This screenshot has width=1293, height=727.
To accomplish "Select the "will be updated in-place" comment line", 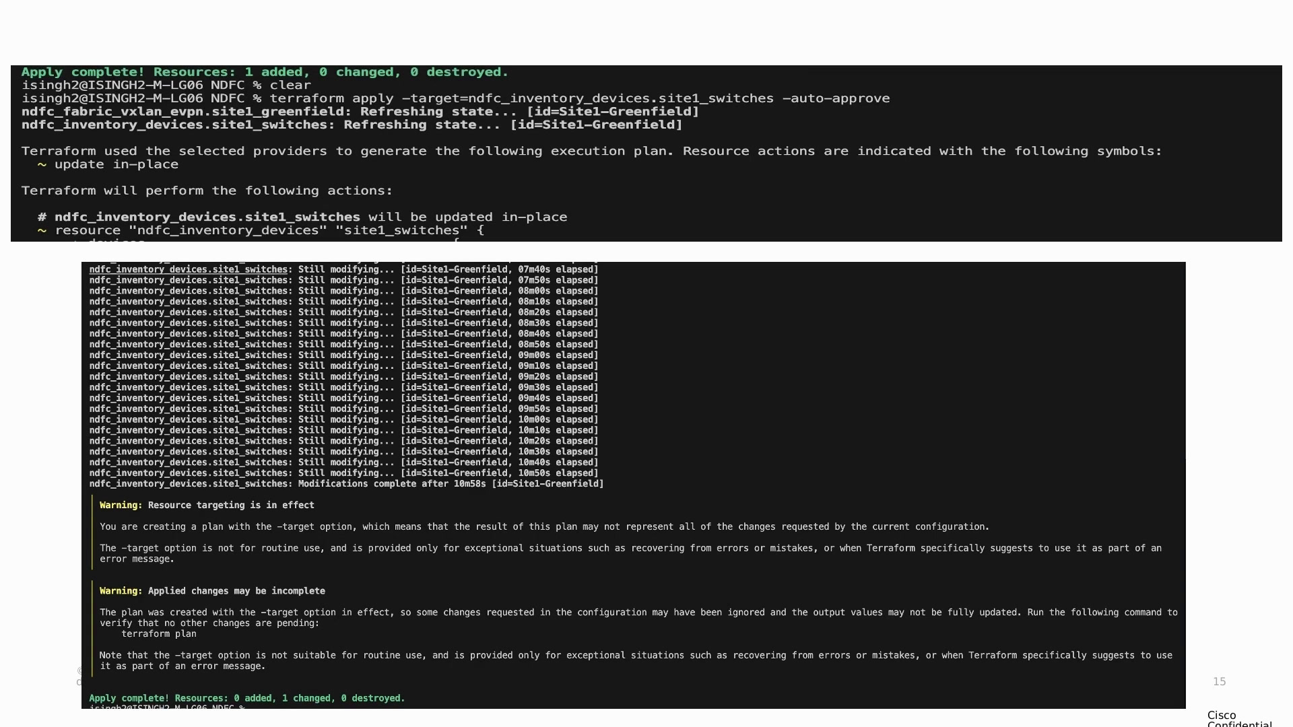I will (x=302, y=217).
